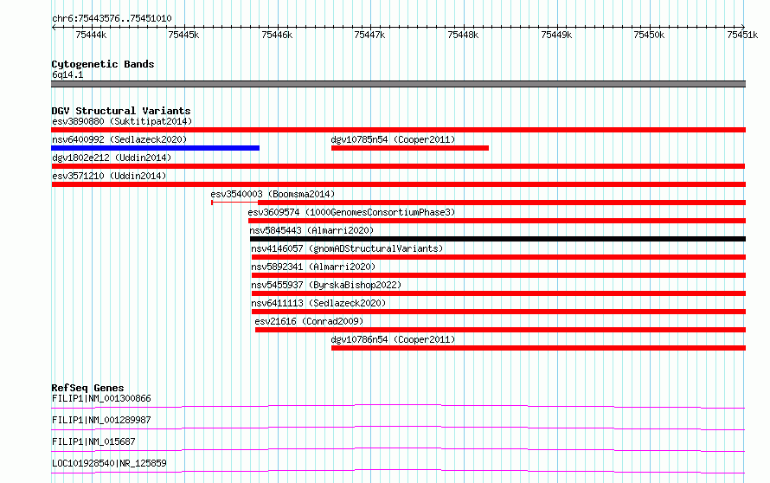Open the nsv6400992 (Sedlazeck2020) label
770x483 pixels.
click(119, 139)
